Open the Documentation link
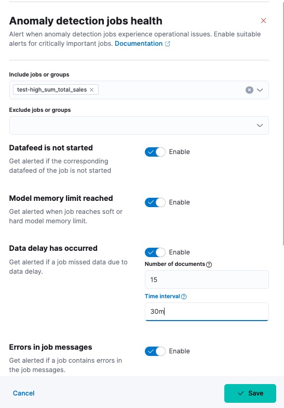 [139, 44]
